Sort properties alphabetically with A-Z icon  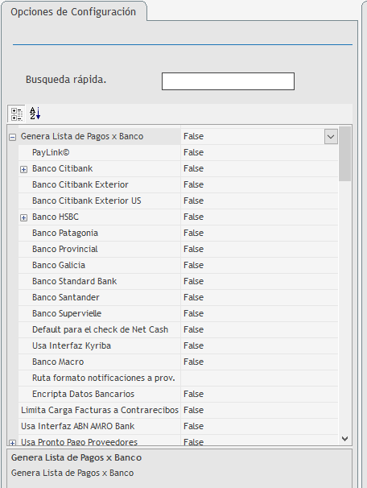coord(35,114)
